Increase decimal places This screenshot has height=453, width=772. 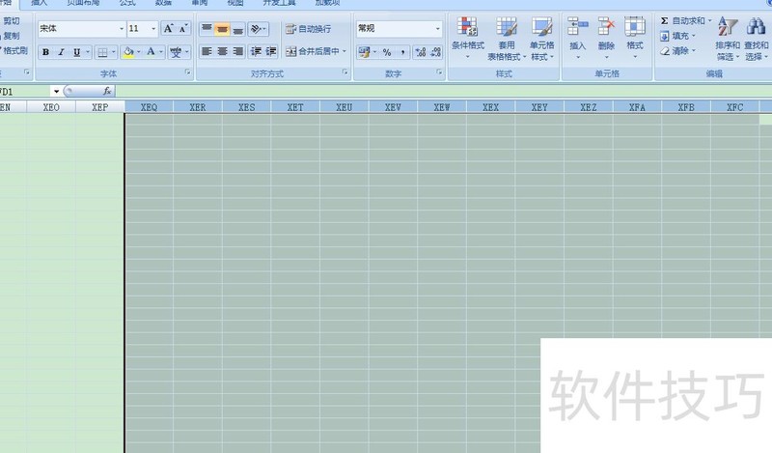421,52
